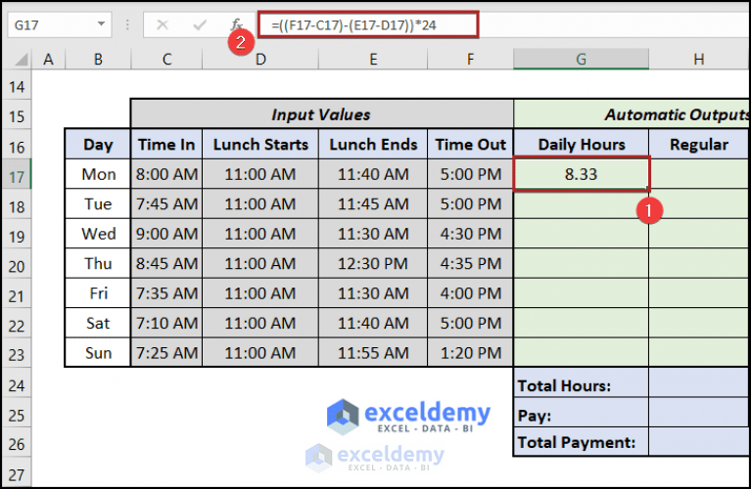Click the Enter checkmark formula bar icon
The width and height of the screenshot is (751, 489).
[x=199, y=24]
